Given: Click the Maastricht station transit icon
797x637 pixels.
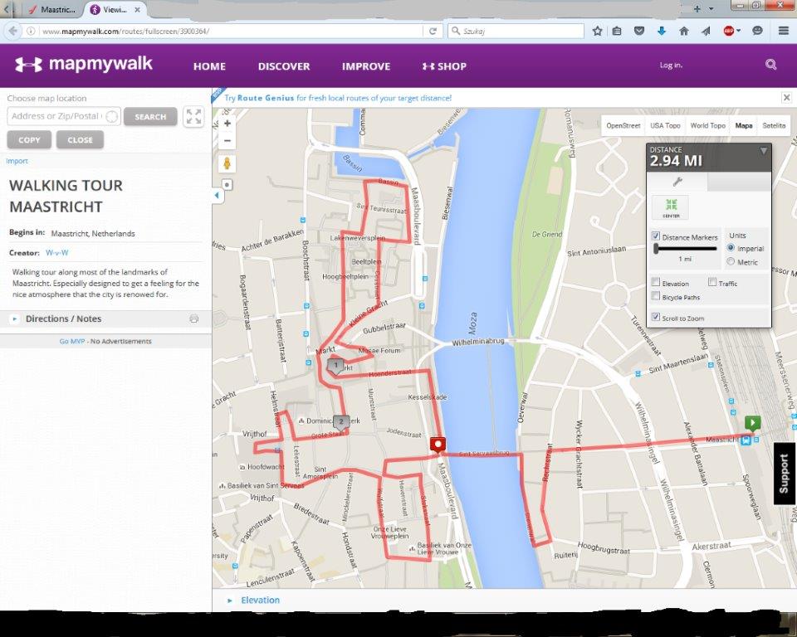Looking at the screenshot, I should click(746, 440).
